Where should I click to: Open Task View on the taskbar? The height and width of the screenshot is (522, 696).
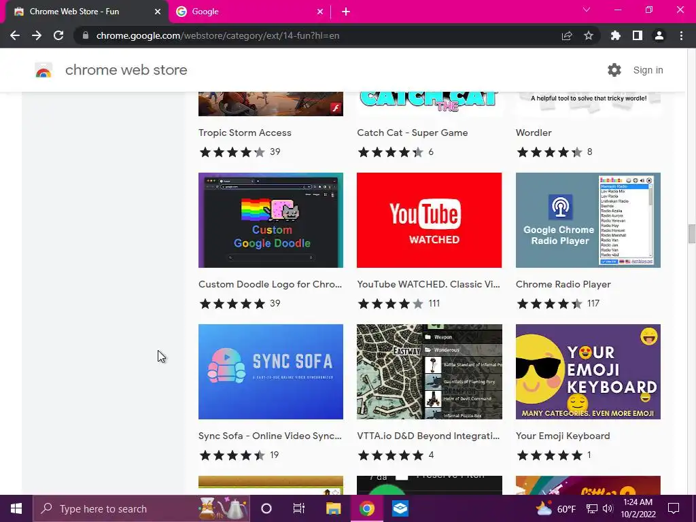299,508
